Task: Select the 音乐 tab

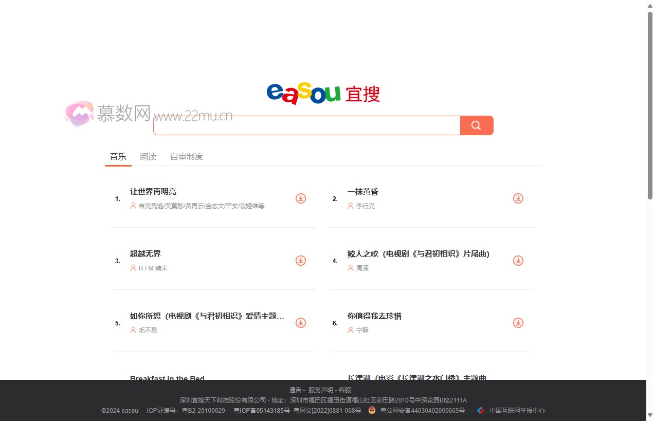Action: (118, 156)
